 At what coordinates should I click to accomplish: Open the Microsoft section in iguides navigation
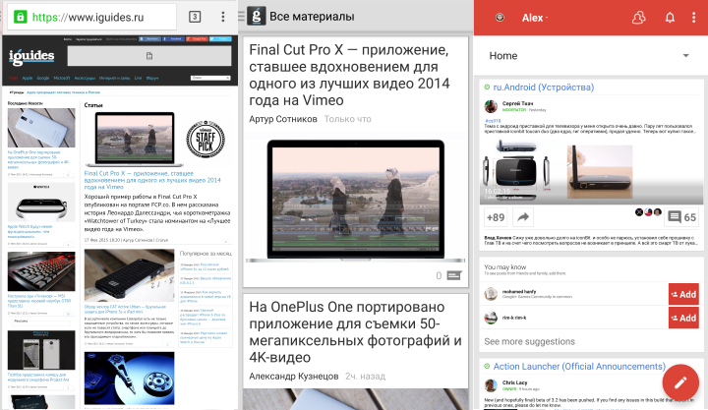62,78
